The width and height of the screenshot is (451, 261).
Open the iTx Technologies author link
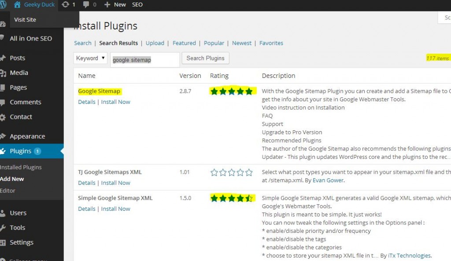[409, 256]
